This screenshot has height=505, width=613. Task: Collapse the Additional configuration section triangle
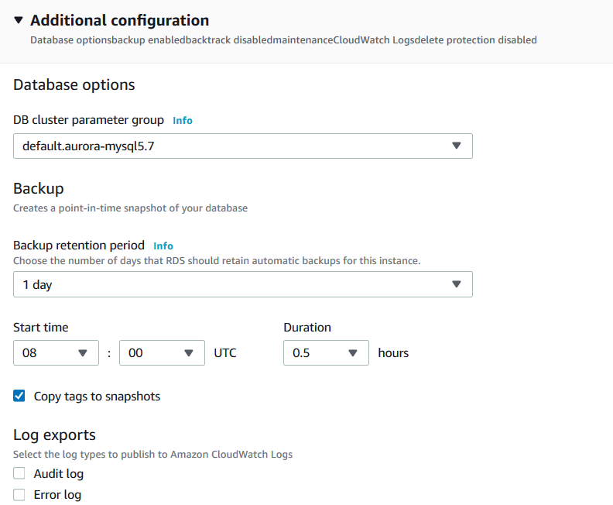(x=19, y=21)
